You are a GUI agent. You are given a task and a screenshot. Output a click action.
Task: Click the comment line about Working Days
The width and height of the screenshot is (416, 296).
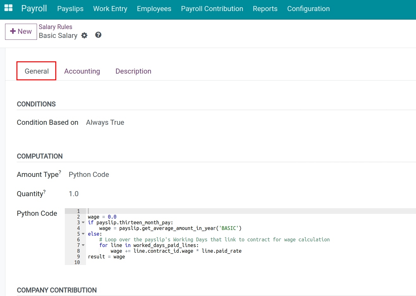(214, 239)
